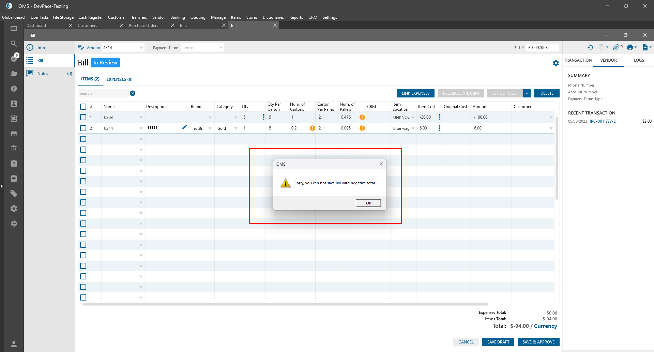Open the gear icon in left sidebar

click(x=14, y=209)
